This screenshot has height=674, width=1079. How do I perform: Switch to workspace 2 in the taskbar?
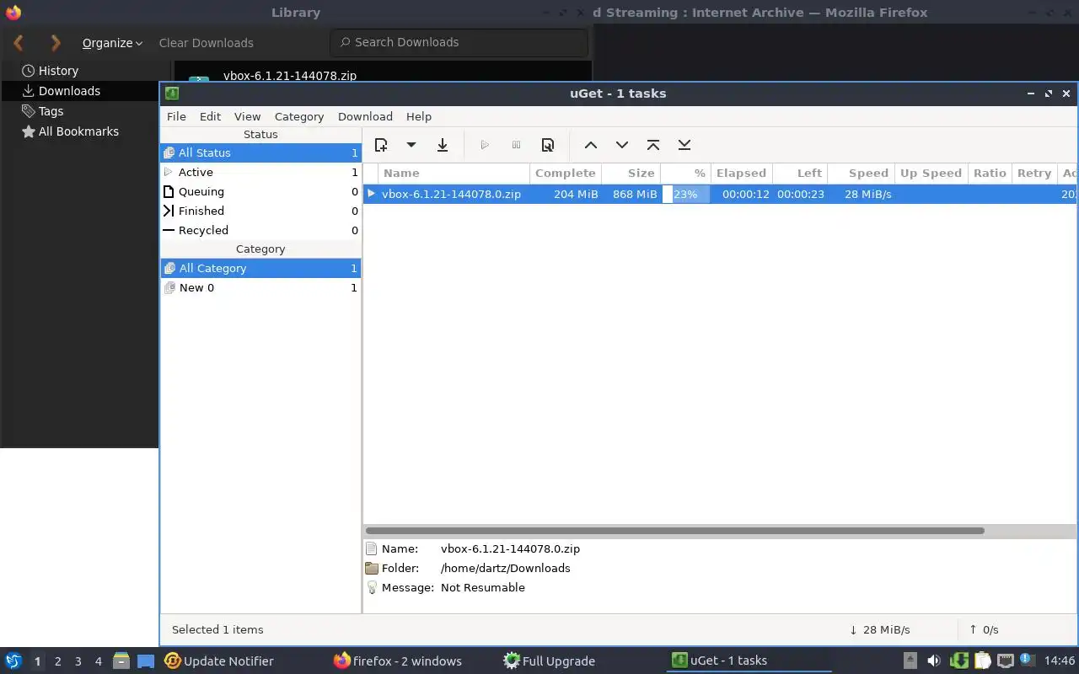tap(57, 661)
